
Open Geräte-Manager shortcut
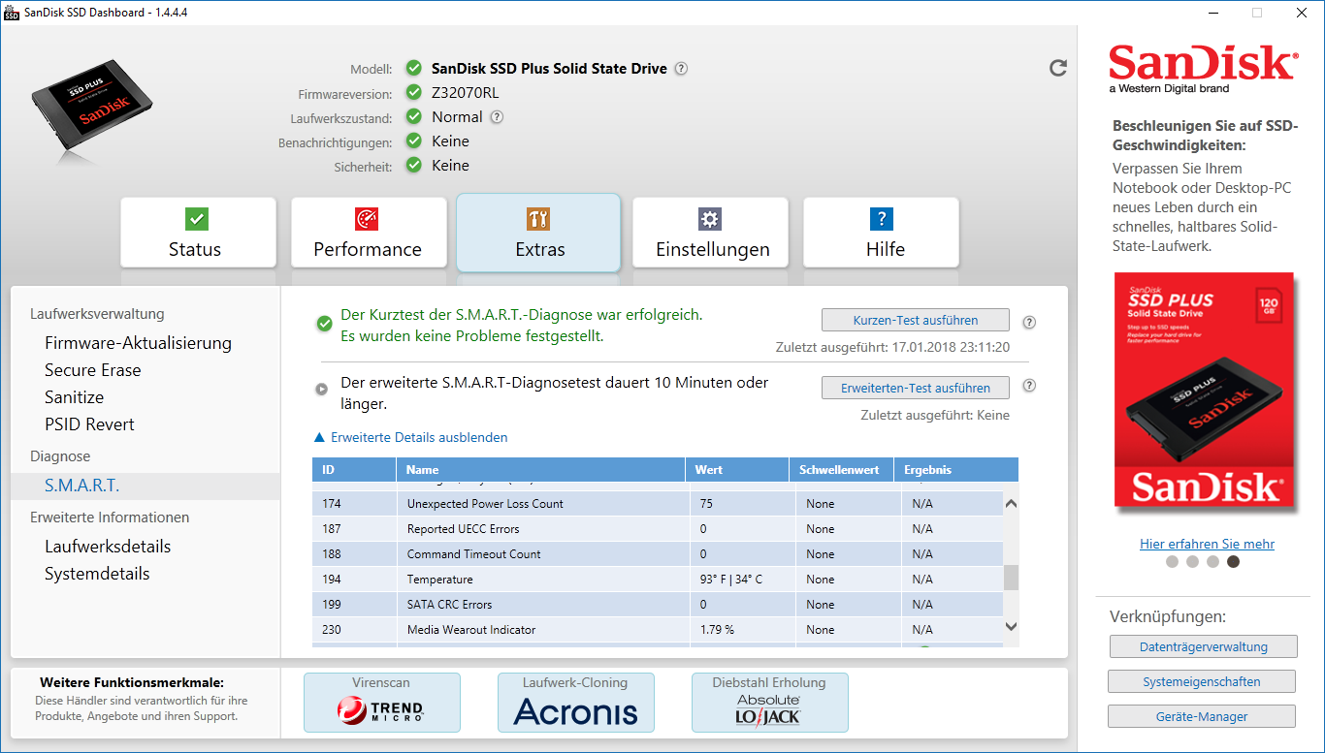pos(1202,716)
